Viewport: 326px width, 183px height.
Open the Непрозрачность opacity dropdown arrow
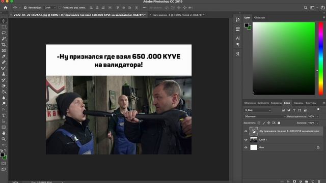pyautogui.click(x=317, y=116)
